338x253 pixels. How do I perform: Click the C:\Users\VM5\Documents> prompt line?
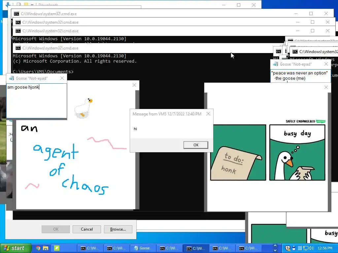(43, 71)
